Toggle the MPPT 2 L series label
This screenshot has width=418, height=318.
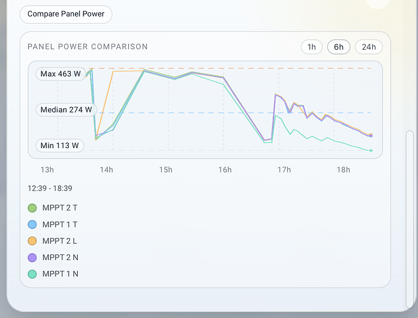pos(59,241)
